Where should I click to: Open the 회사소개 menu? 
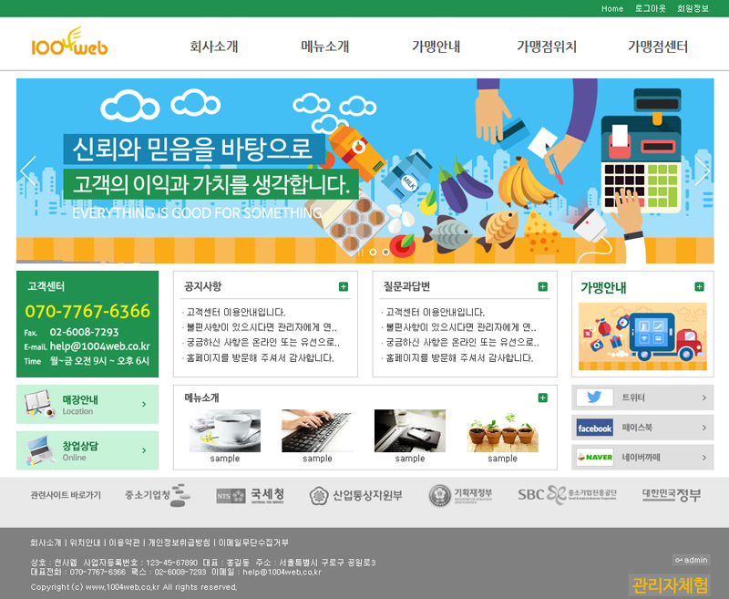[214, 47]
